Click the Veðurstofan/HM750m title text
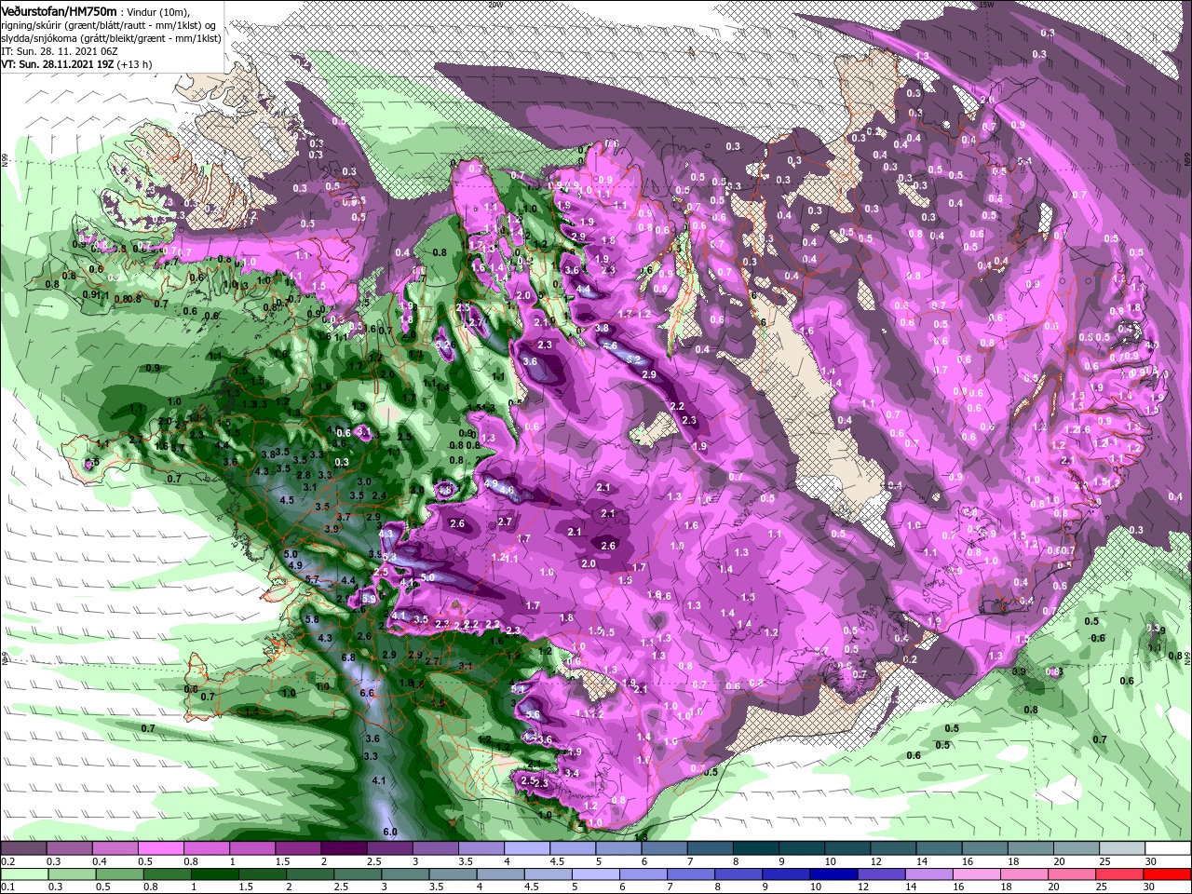This screenshot has height=894, width=1192. [x=59, y=10]
